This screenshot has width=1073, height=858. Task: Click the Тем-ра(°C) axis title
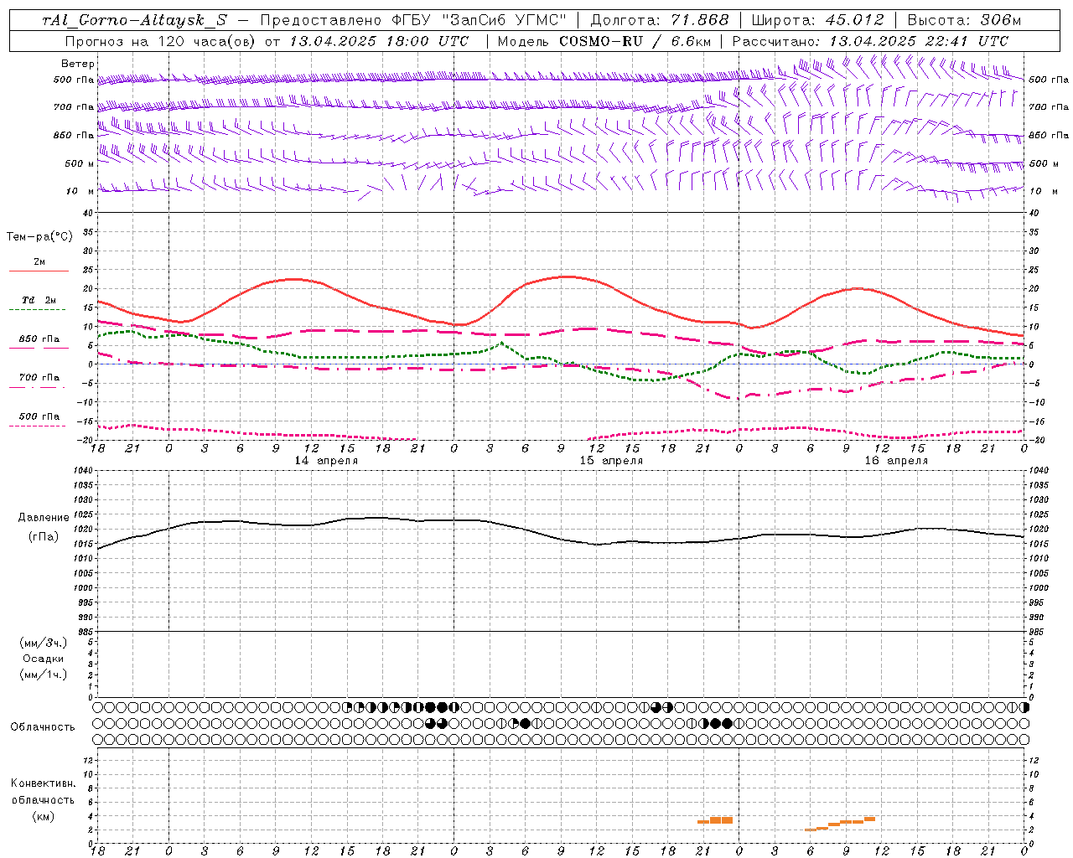[x=39, y=237]
